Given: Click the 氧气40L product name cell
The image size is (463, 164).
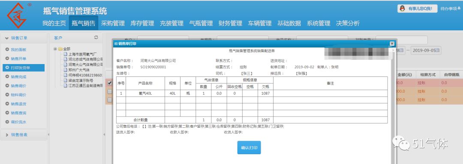Looking at the screenshot, I should (x=145, y=94).
